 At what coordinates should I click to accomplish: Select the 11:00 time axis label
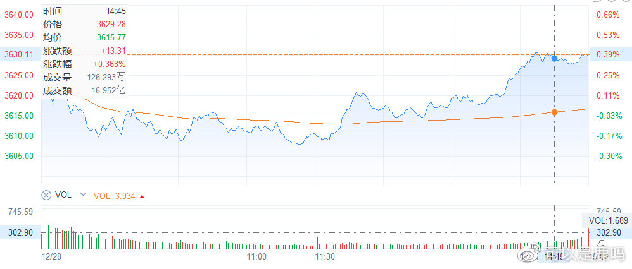click(x=256, y=257)
